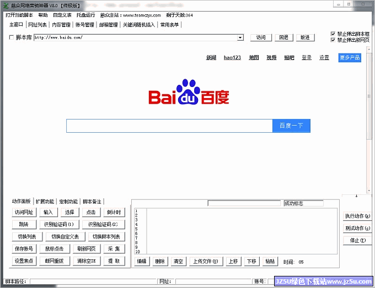
Task: Open the 视频 link
Action: pos(271,57)
